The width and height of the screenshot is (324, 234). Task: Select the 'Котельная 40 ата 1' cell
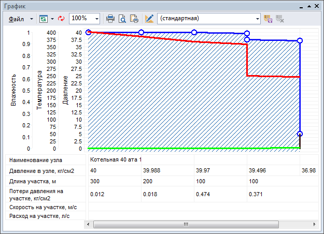[x=114, y=159]
